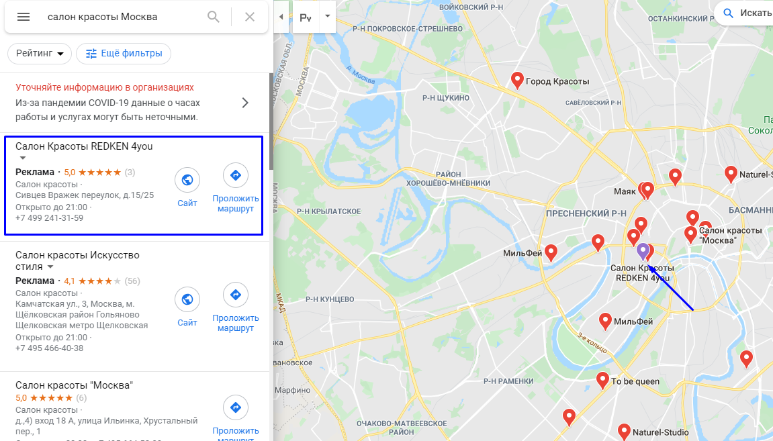Collapse the side panel with the arrow
The width and height of the screenshot is (773, 441).
pyautogui.click(x=281, y=17)
